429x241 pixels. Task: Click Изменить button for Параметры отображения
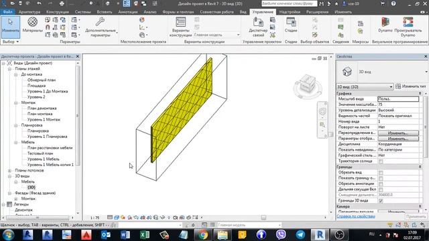[x=398, y=139]
